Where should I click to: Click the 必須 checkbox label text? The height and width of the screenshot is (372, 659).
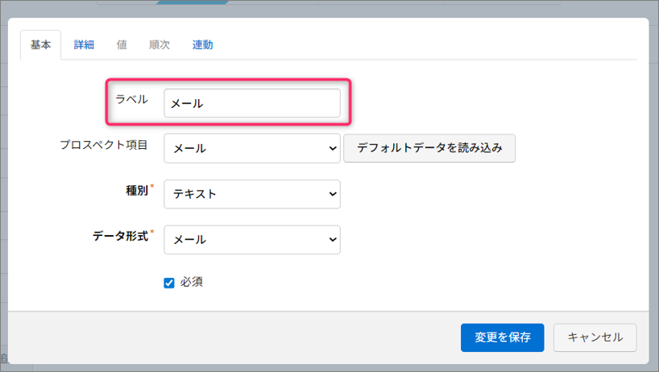(192, 283)
